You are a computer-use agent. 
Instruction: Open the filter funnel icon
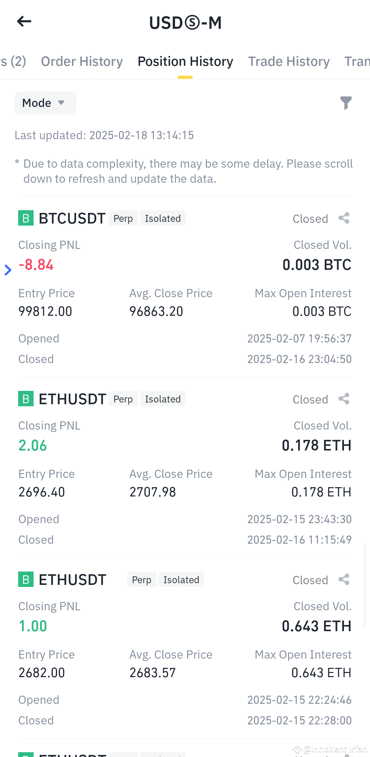[x=346, y=103]
